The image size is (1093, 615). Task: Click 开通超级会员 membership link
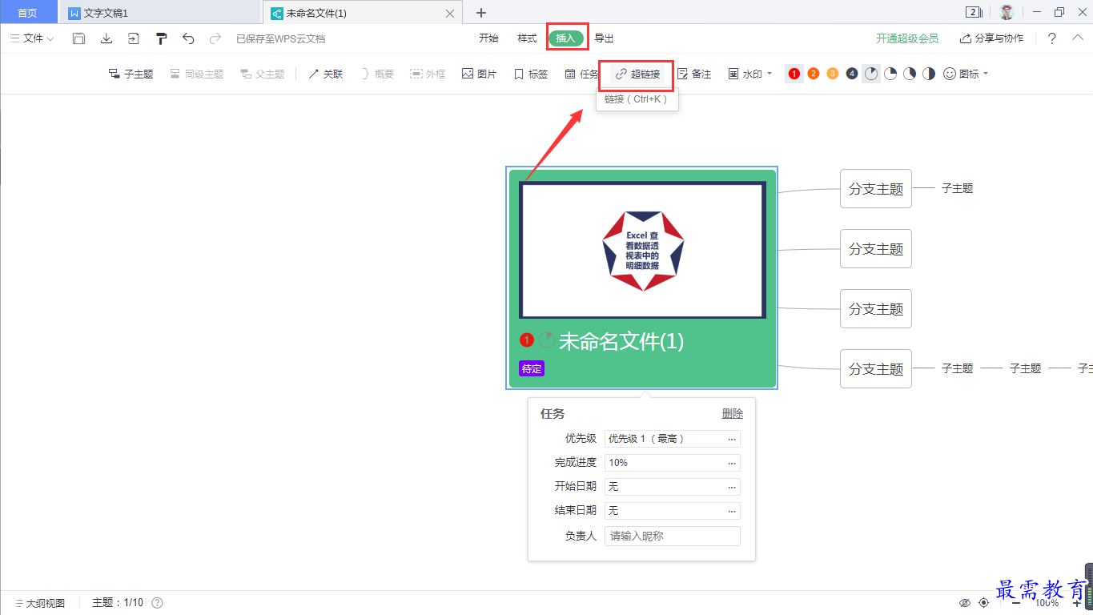[x=907, y=38]
